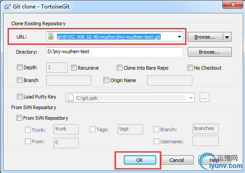Enable the Depth checkbox

click(x=20, y=67)
